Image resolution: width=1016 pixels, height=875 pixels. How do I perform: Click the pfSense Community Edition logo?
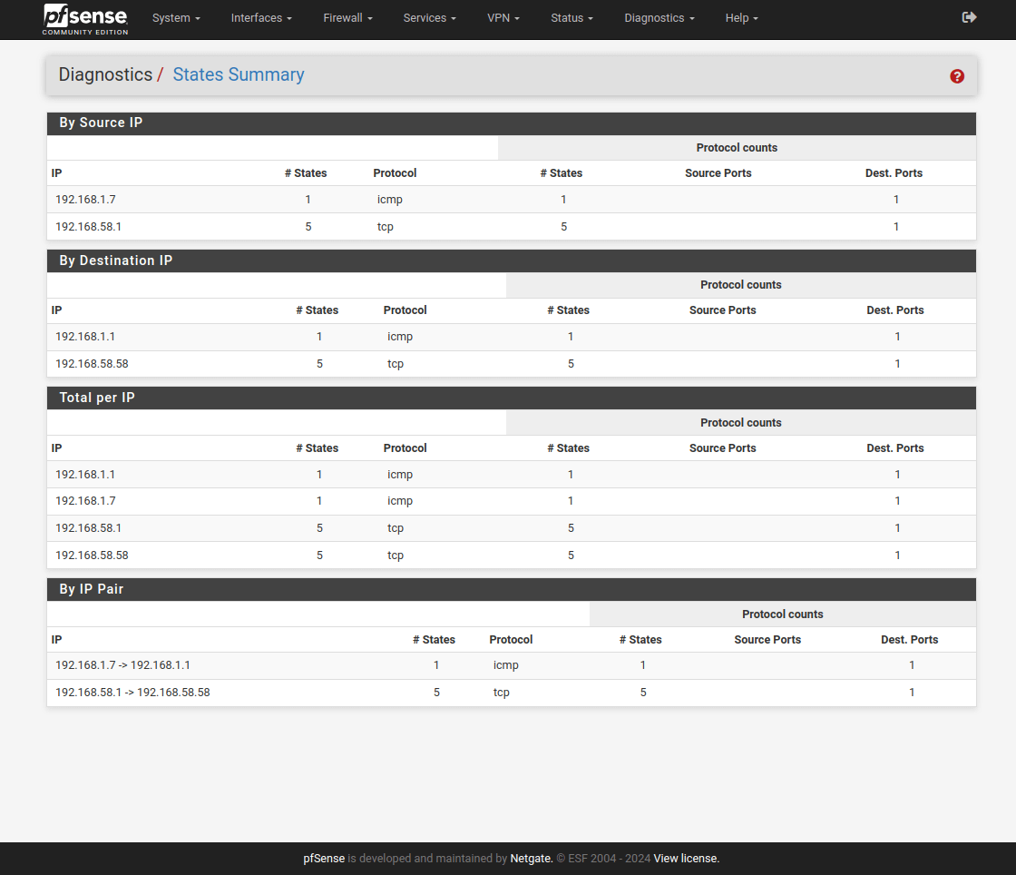pyautogui.click(x=86, y=19)
